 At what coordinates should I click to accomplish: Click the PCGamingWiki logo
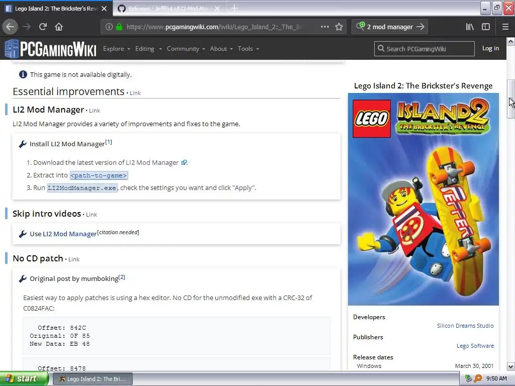click(x=50, y=49)
